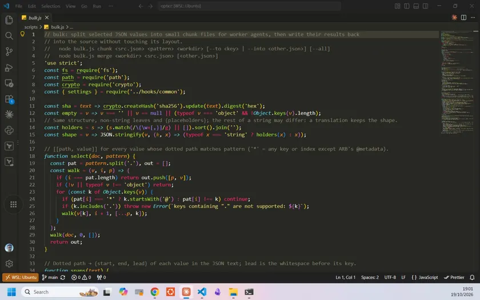Click the grid dots launcher button in sidebar
The image size is (480, 300).
click(x=14, y=205)
